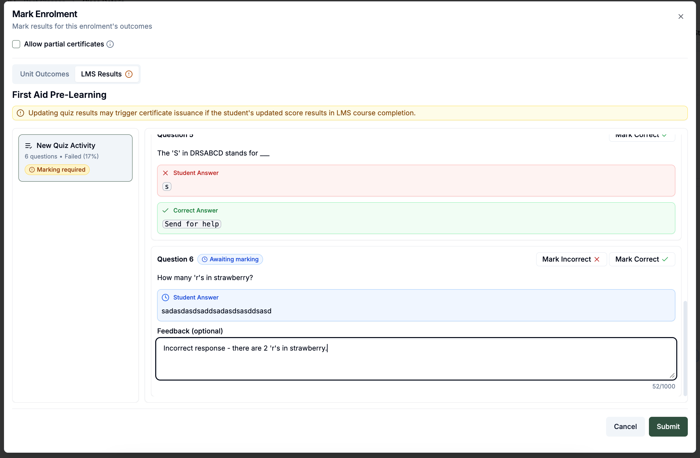Click the quiz list icon beside New Quiz Activity

(29, 146)
